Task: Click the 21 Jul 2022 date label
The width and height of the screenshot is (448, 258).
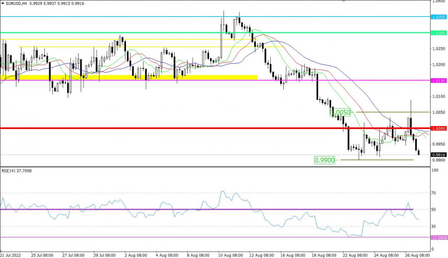Action: 12,254
